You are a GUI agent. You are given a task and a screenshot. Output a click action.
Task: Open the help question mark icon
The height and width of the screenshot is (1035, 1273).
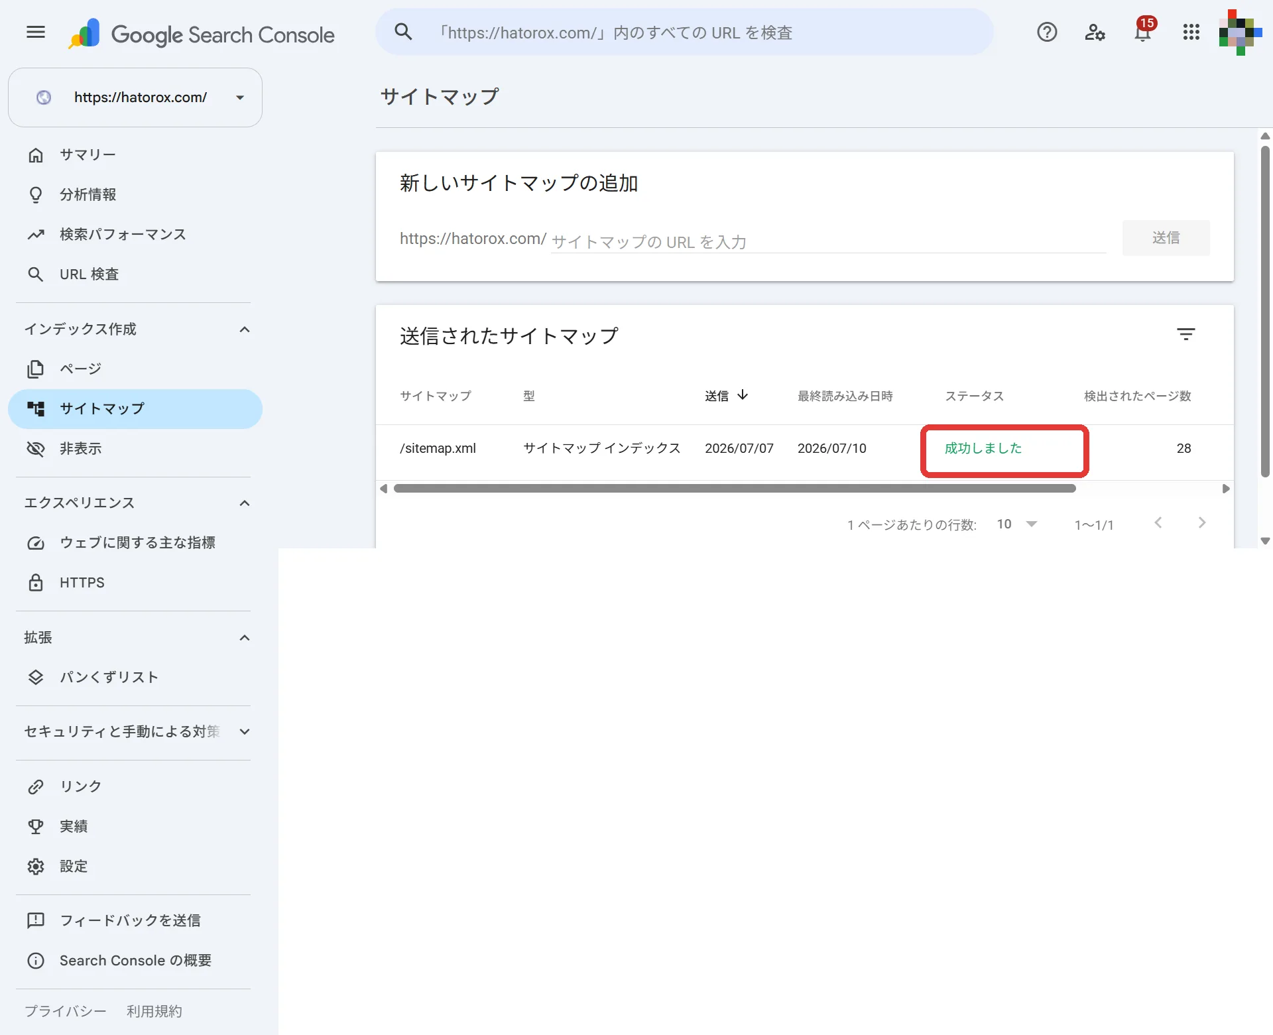point(1047,32)
